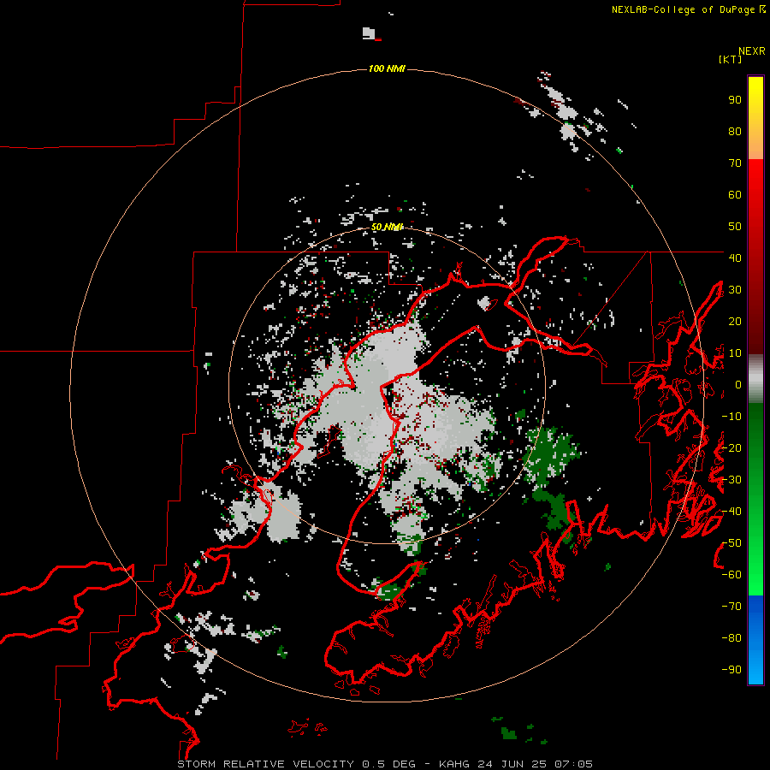Click the 0 value on the velocity scale
Image resolution: width=770 pixels, height=770 pixels.
point(738,385)
